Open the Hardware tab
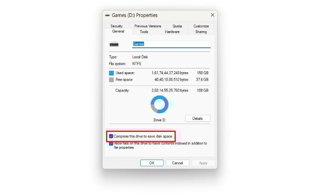 (172, 32)
